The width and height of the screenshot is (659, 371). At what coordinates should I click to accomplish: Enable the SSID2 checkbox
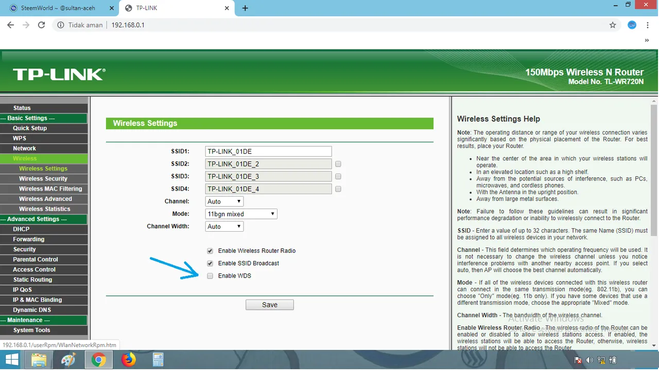pyautogui.click(x=338, y=164)
